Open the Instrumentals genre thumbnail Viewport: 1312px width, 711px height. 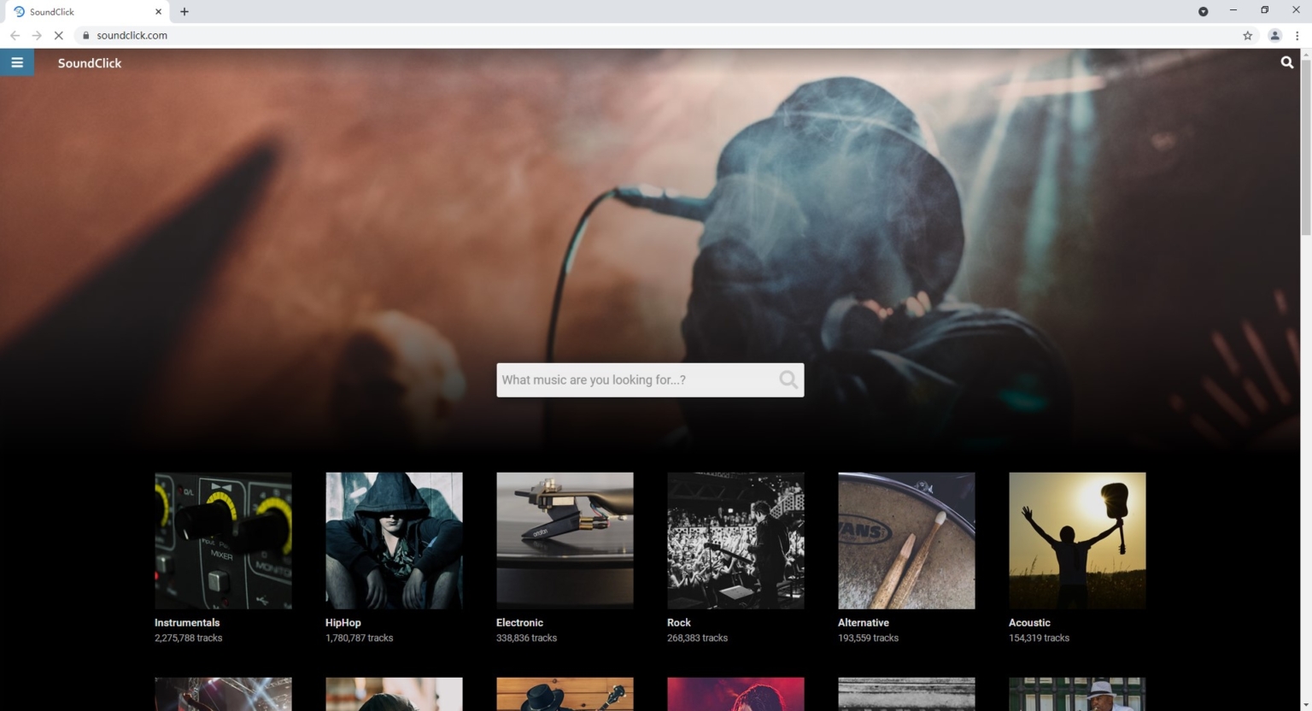click(223, 540)
